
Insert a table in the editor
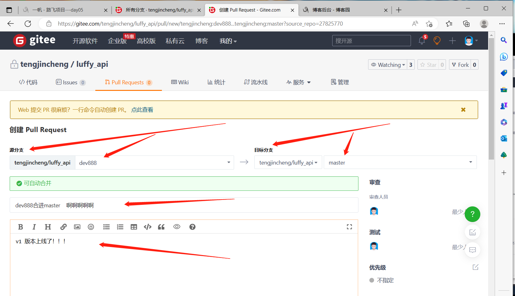click(x=134, y=227)
